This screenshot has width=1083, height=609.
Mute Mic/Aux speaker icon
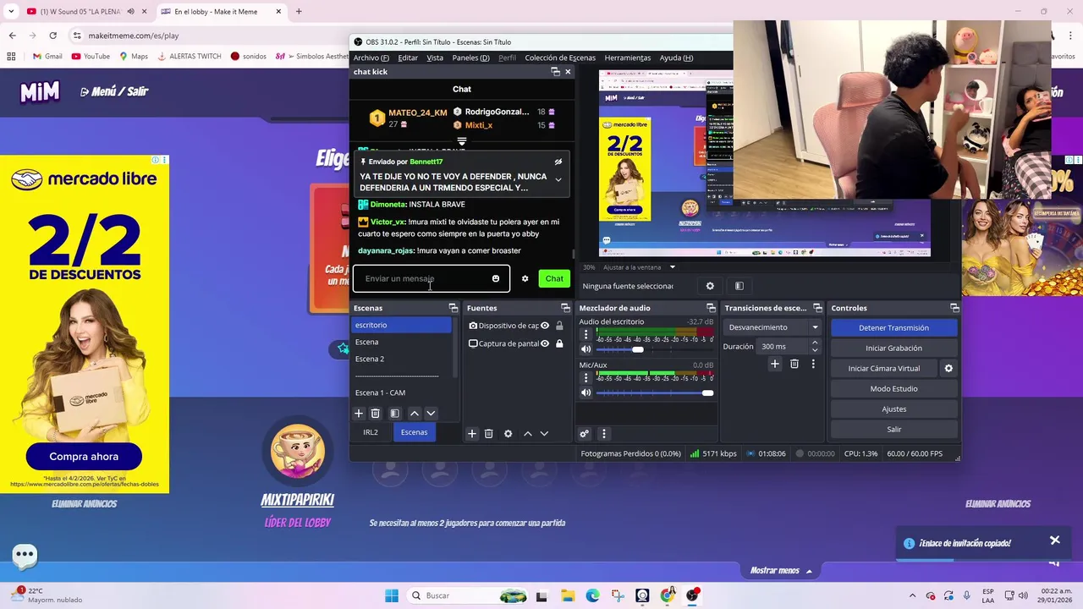point(585,392)
